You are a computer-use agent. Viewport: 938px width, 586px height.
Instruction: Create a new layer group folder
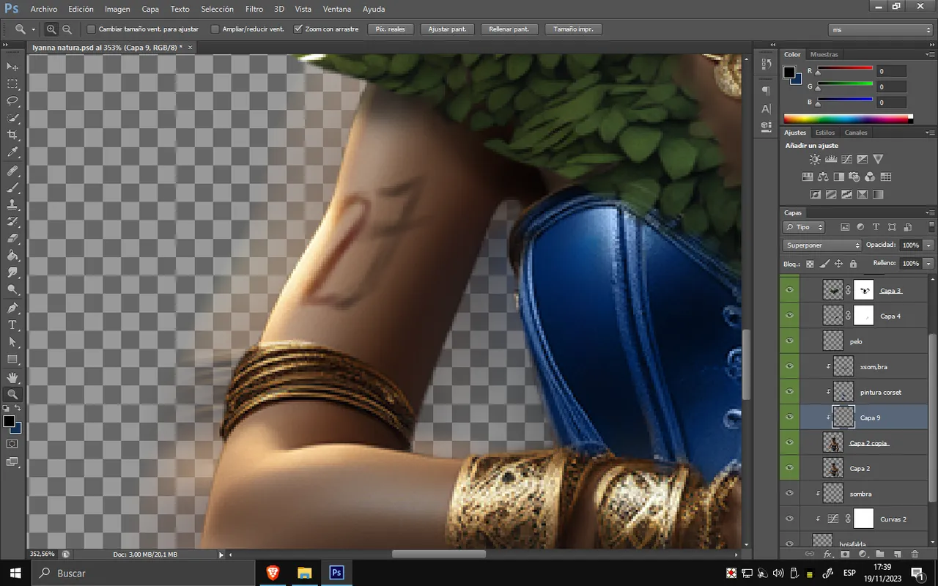(x=879, y=555)
